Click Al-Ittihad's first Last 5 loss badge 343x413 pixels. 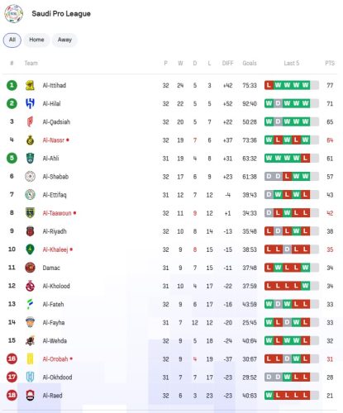click(269, 85)
